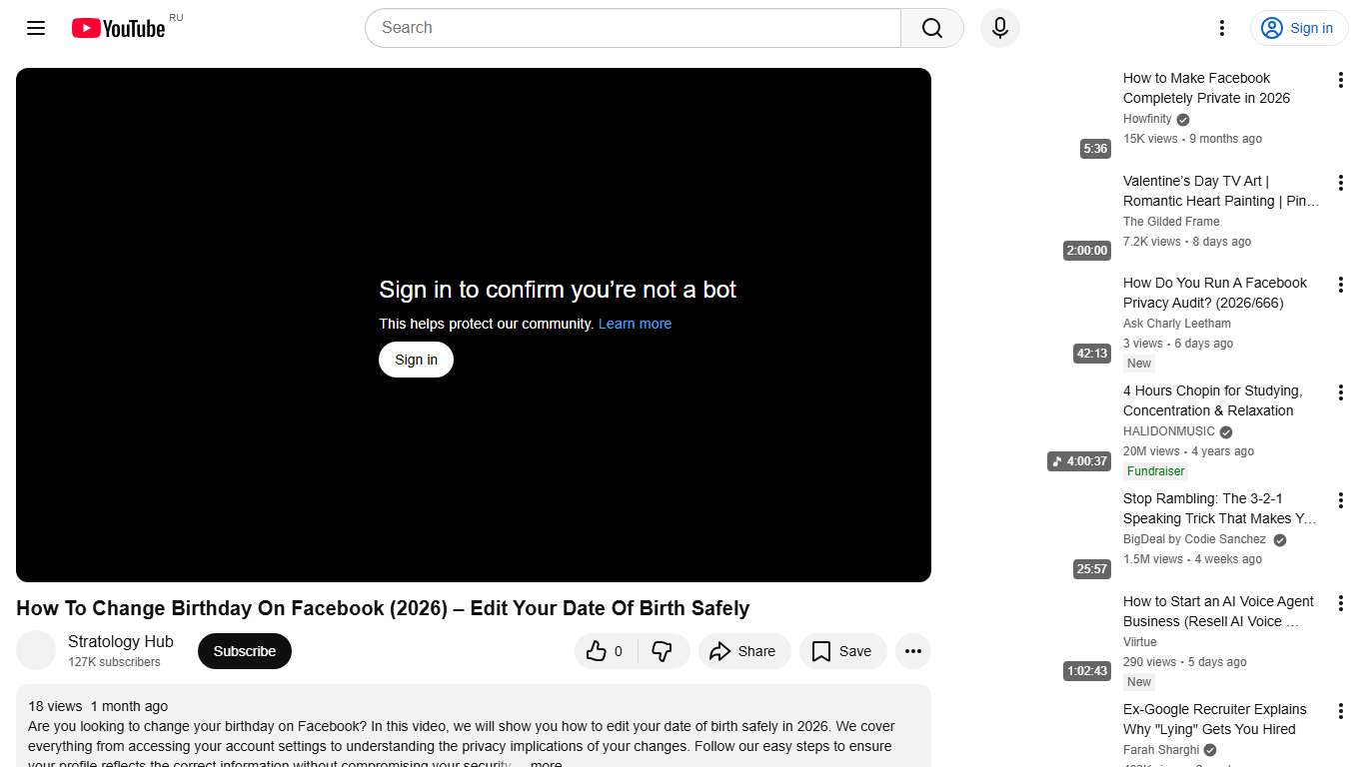Open the Stratology Hub channel page

[x=120, y=641]
